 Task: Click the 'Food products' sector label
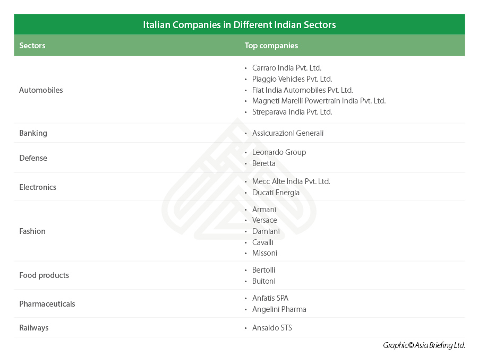(x=44, y=275)
